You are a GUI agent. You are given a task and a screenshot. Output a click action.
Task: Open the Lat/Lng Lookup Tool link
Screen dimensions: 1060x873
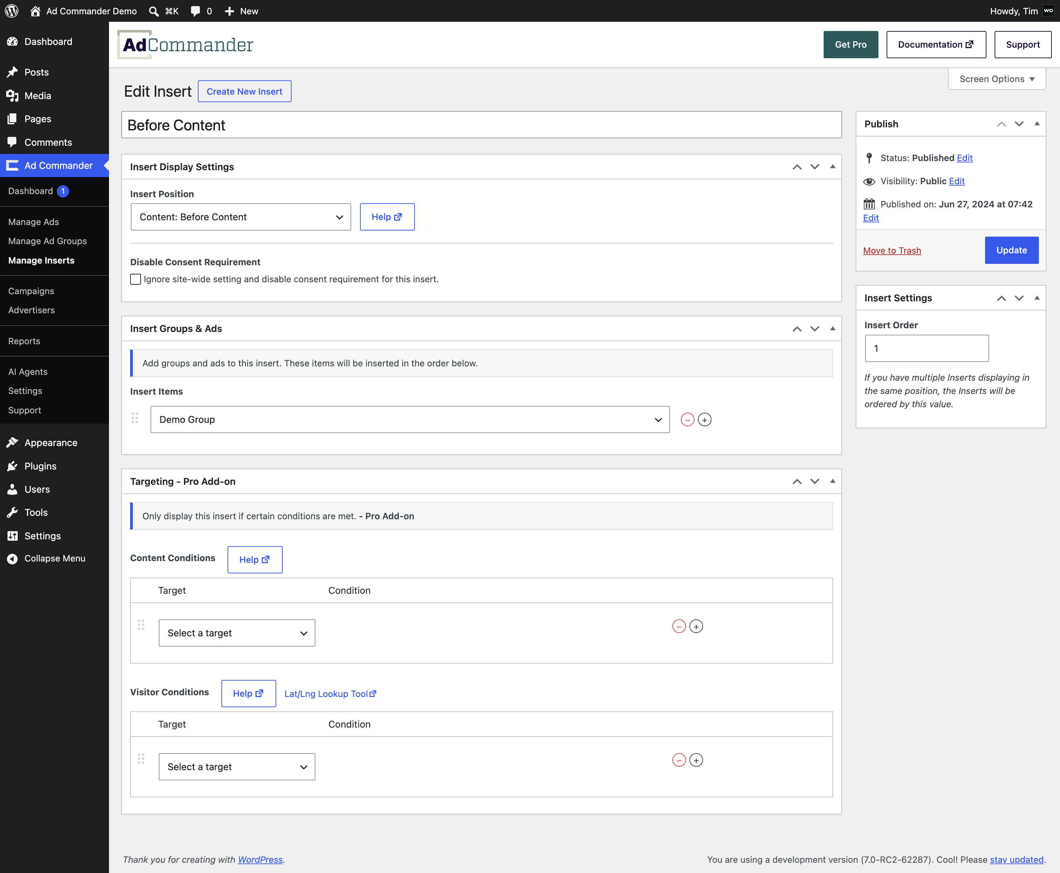pyautogui.click(x=330, y=694)
